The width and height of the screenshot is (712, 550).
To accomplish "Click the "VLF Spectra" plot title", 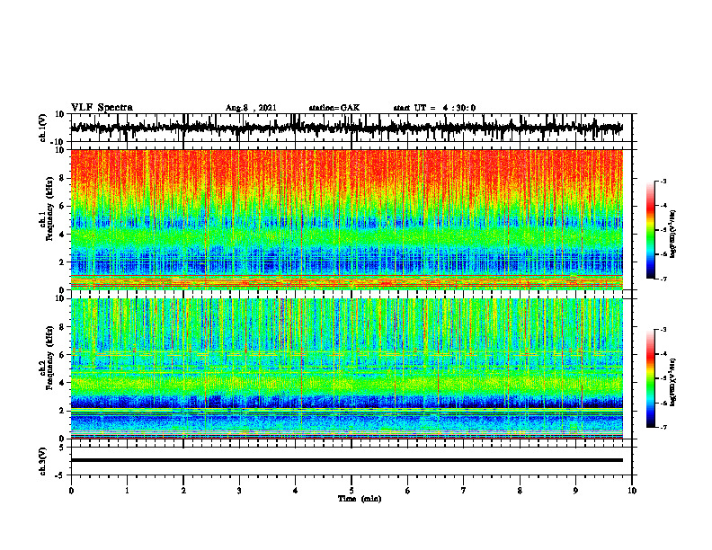I will (102, 108).
